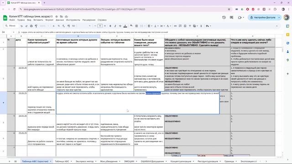Open the Инструменты menu
The height and width of the screenshot is (164, 292).
[73, 20]
